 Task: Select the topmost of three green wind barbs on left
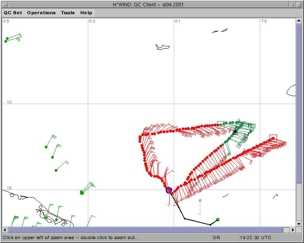pyautogui.click(x=46, y=147)
